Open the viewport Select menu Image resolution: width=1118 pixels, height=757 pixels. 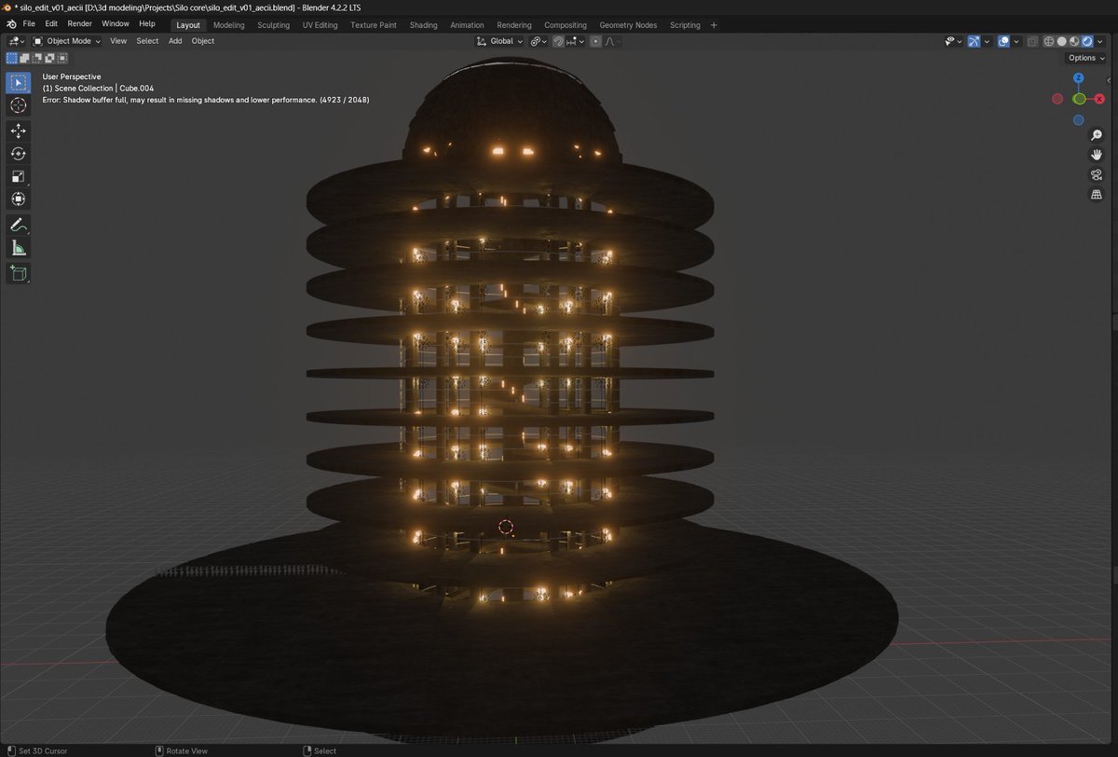(147, 41)
